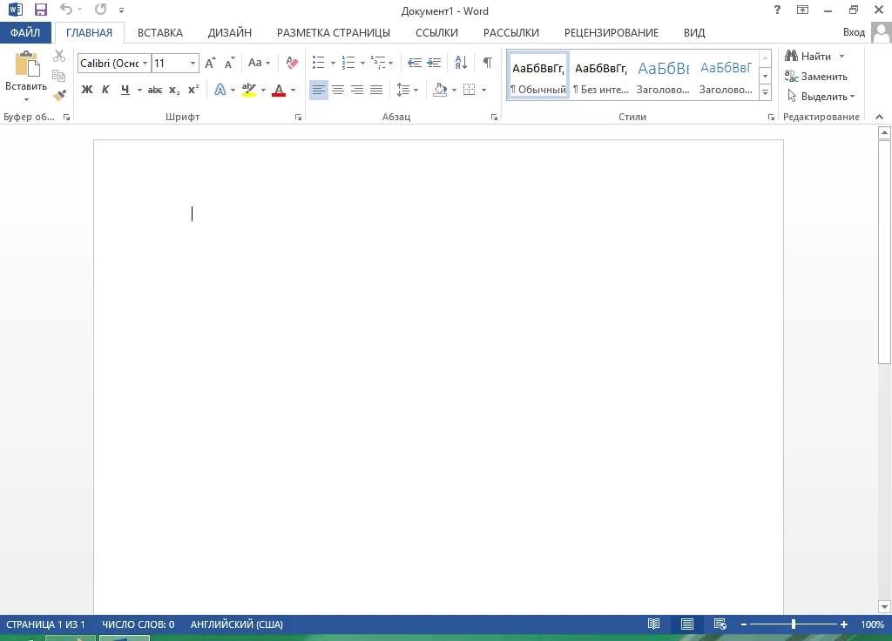Start a numbered list
Image resolution: width=892 pixels, height=641 pixels.
point(348,63)
